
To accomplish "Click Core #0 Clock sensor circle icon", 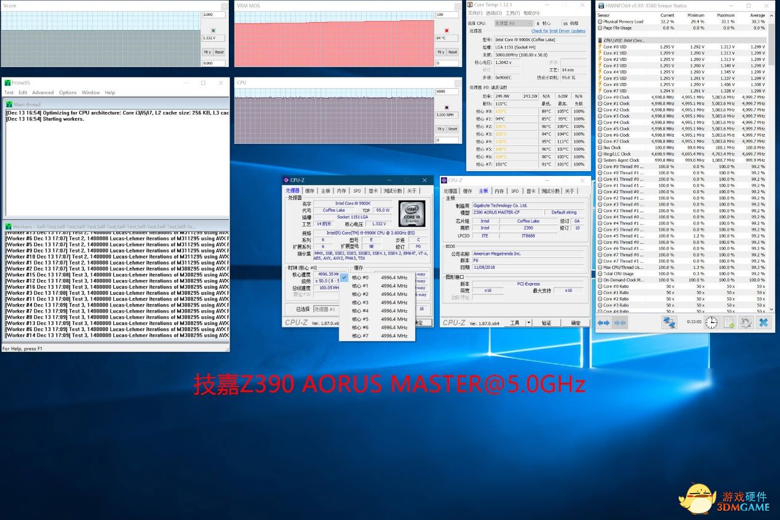I will pos(600,97).
